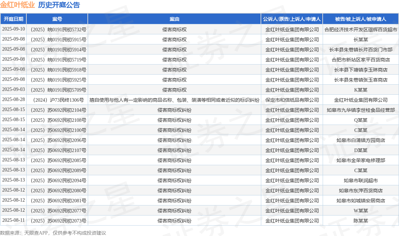Click the 案号 column header
This screenshot has width=399, height=236.
coord(57,19)
